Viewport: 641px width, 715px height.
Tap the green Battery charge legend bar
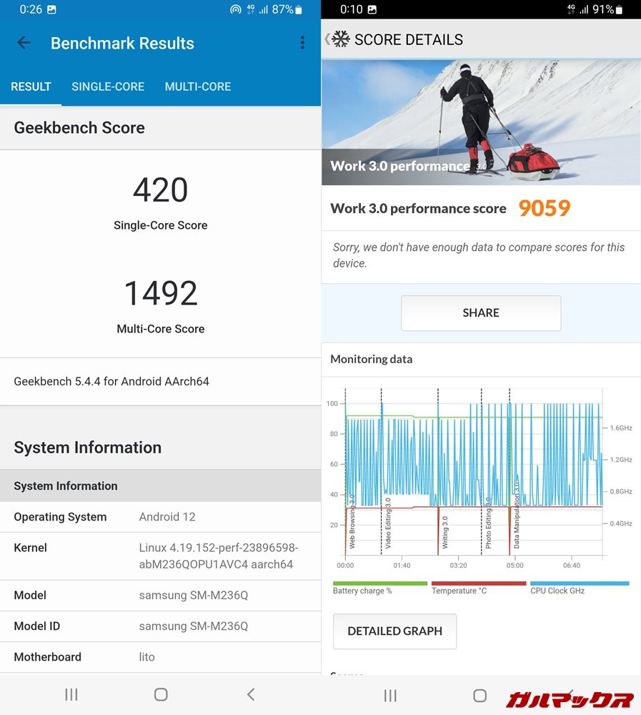pyautogui.click(x=379, y=583)
